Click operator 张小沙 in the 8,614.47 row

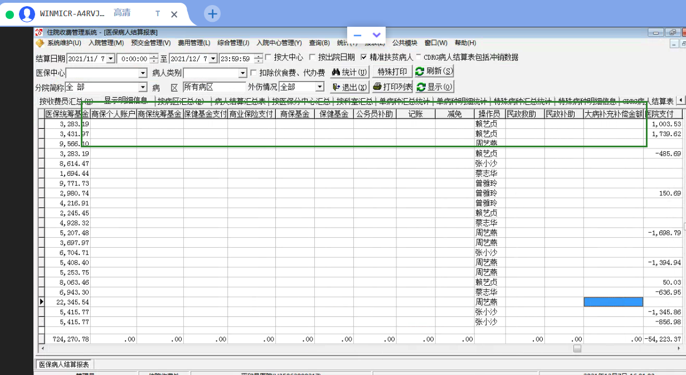click(x=486, y=164)
